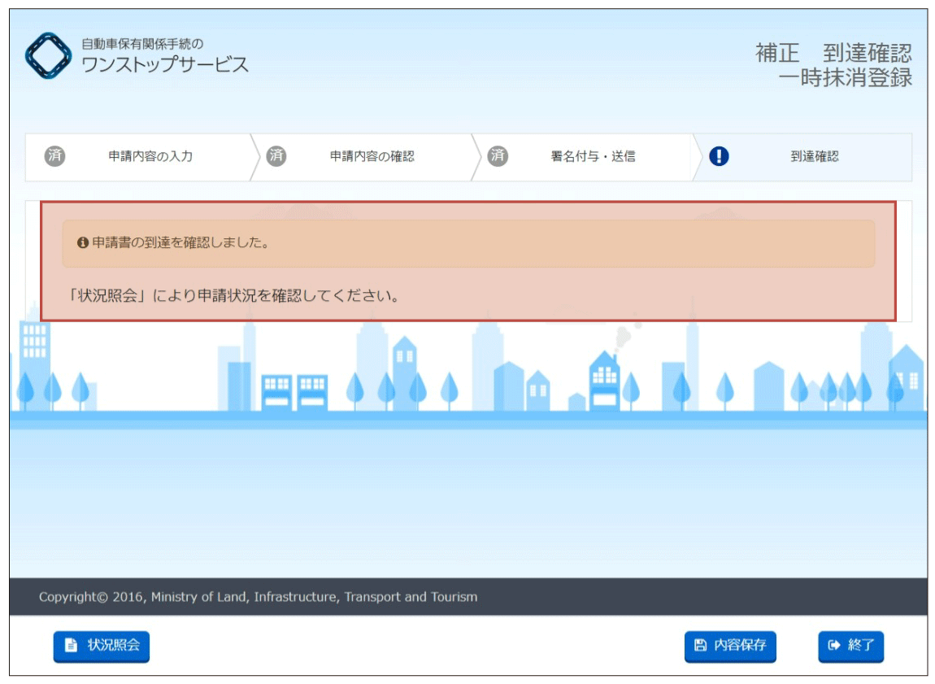Click the 「状況照会」により申請状況を確認してください text
This screenshot has width=935, height=684.
[x=233, y=296]
